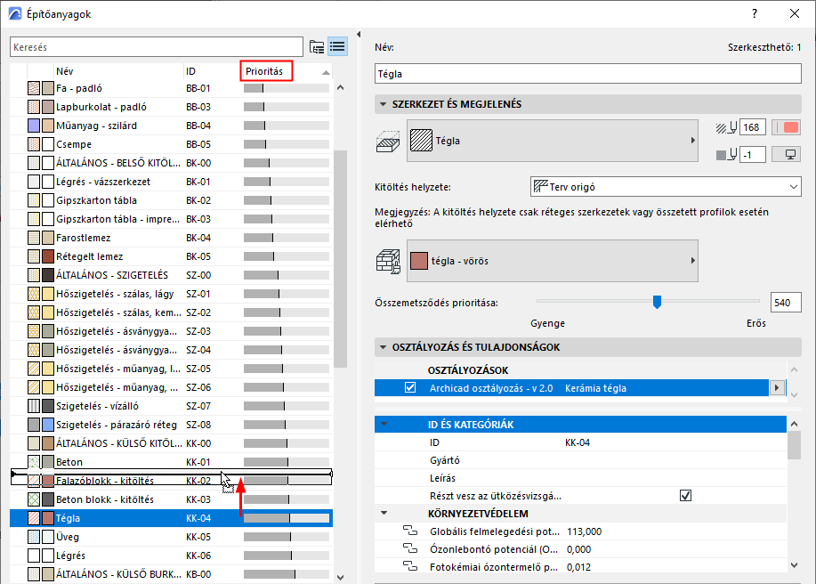The height and width of the screenshot is (584, 816).
Task: Click window background pen display icon
Action: coord(786,155)
